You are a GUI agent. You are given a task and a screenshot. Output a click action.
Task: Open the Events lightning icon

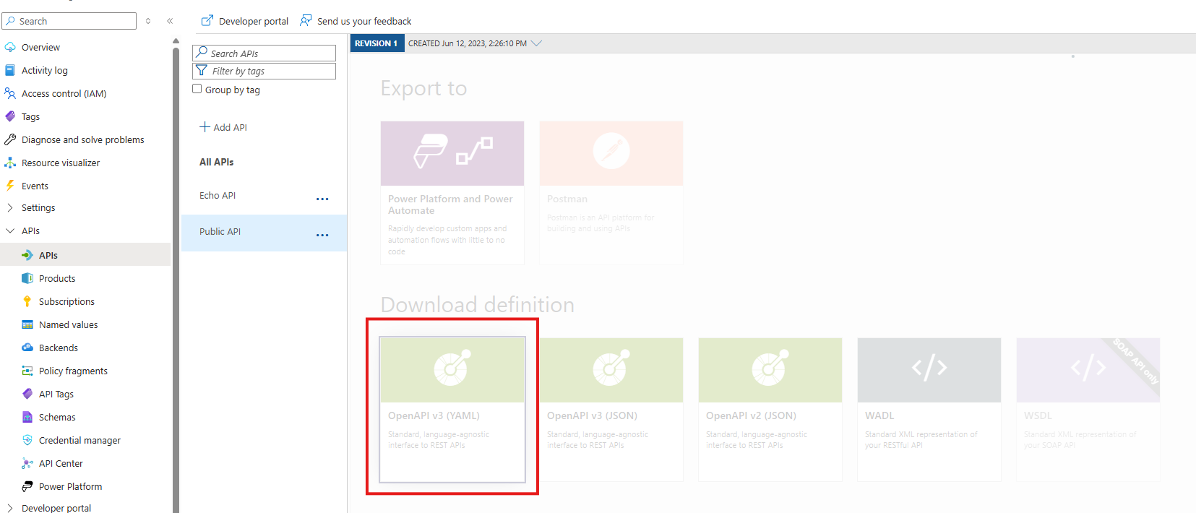click(x=10, y=186)
